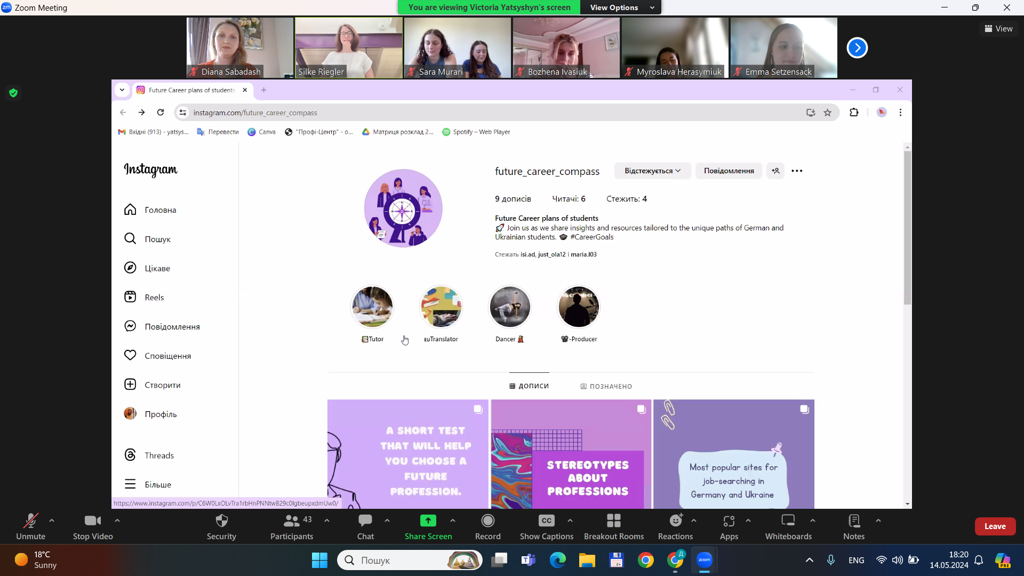Expand the View Options dropdown
Image resolution: width=1024 pixels, height=576 pixels.
622,7
